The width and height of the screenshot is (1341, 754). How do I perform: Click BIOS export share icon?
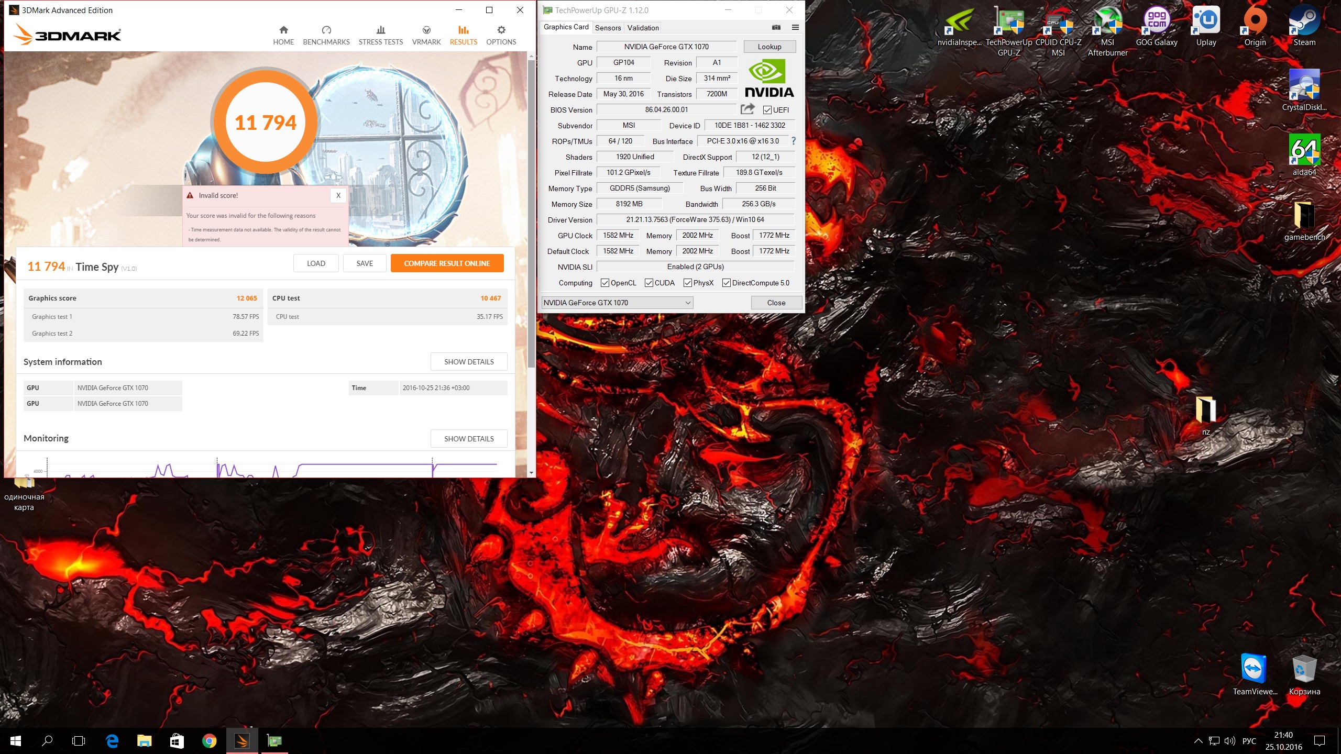[x=748, y=109]
